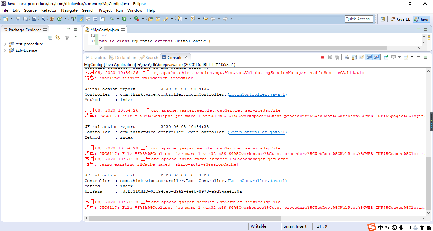Click the Remove All Terminated Launches icon

pos(337,57)
